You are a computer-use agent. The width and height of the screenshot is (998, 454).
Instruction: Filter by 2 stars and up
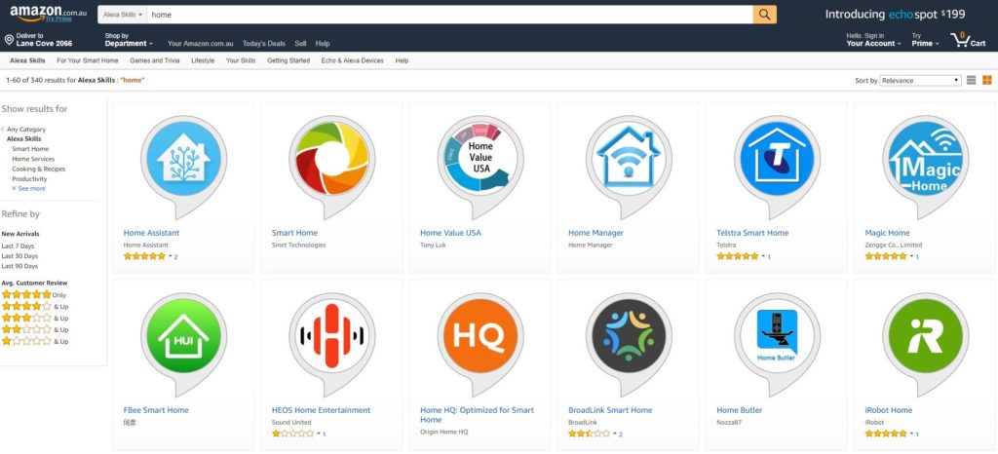pos(34,329)
